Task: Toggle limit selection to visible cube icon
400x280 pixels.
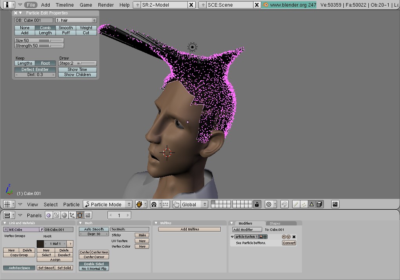Action: (320, 204)
